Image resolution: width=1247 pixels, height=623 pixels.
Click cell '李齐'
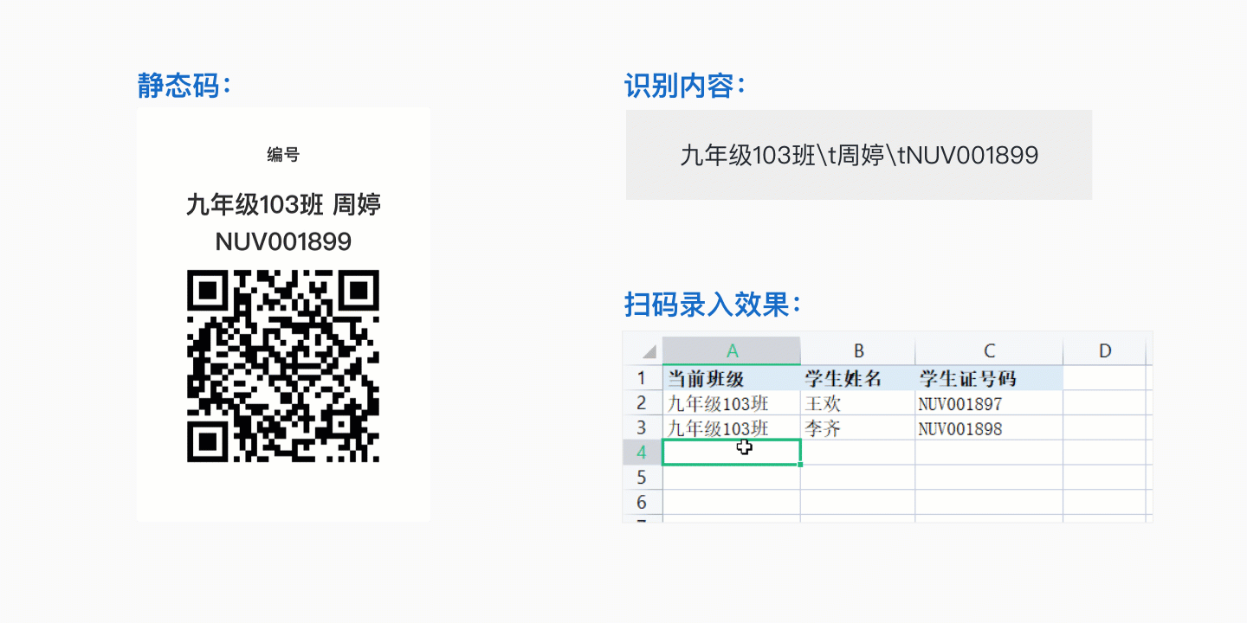[858, 427]
